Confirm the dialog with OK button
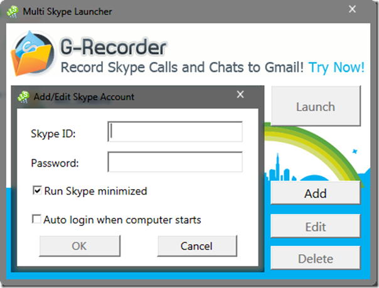Screen dimensions: 379x288 tap(80, 246)
